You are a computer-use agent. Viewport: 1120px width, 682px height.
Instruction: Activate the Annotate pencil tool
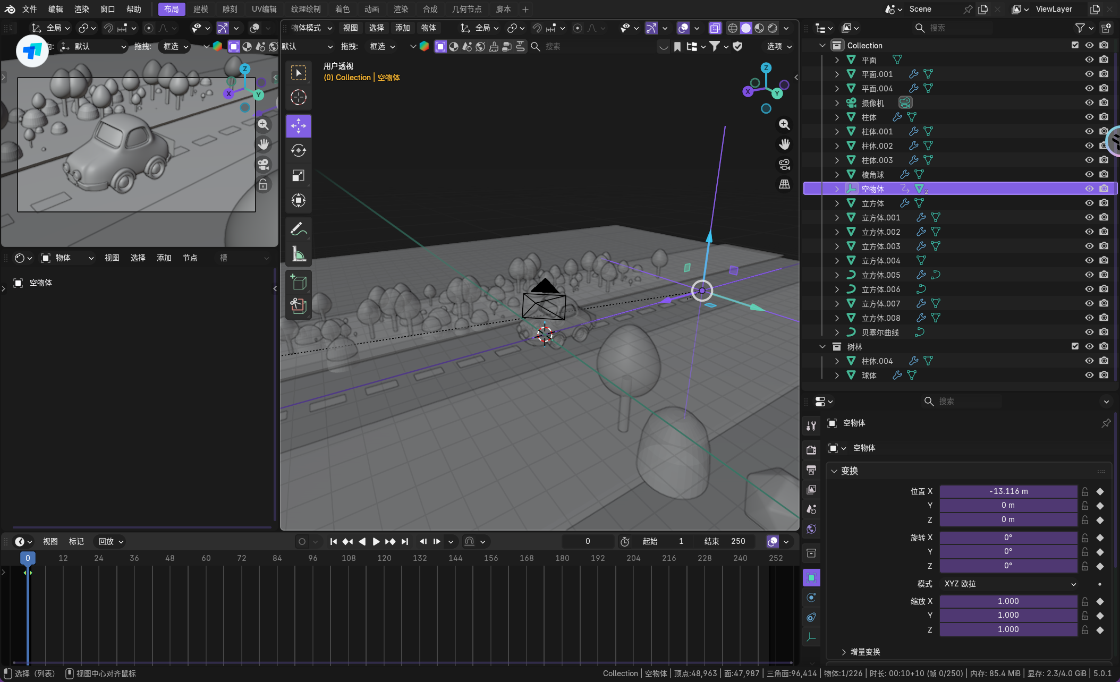[298, 229]
